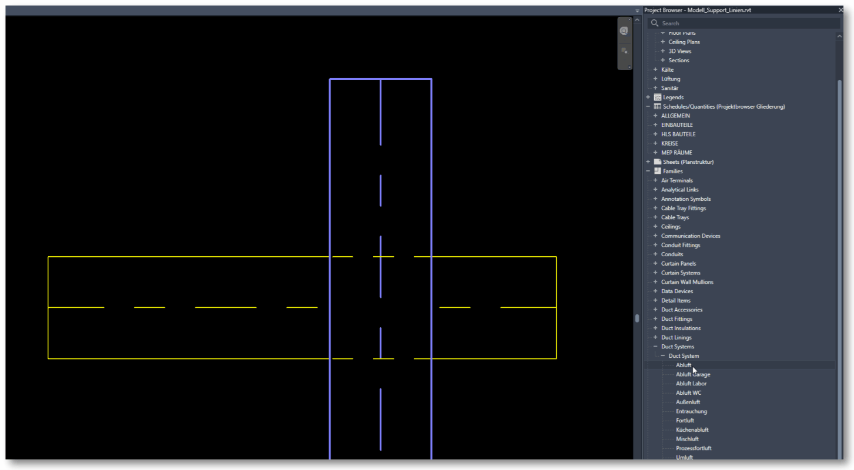Select the MEP RÄUME schedules group
Viewport: 854px width, 470px height.
click(x=676, y=153)
